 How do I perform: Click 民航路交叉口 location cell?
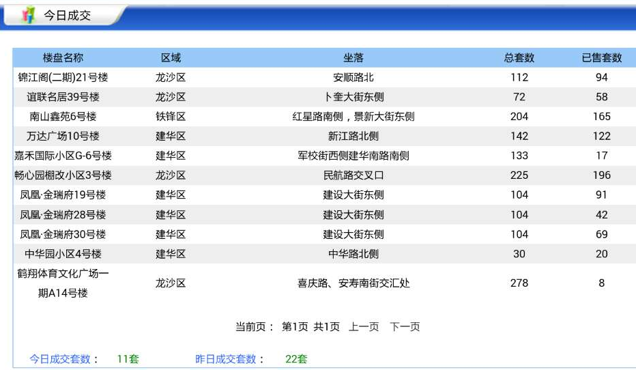click(x=353, y=175)
